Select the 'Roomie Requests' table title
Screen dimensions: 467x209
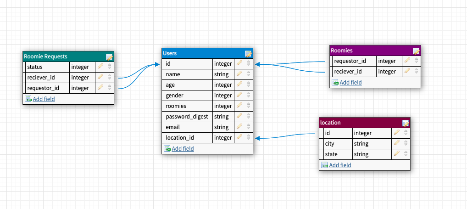[45, 56]
